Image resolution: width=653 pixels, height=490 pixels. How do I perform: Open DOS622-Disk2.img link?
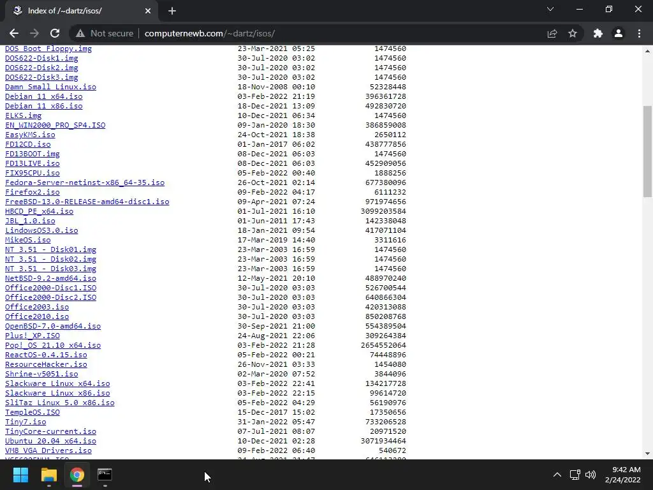[41, 68]
